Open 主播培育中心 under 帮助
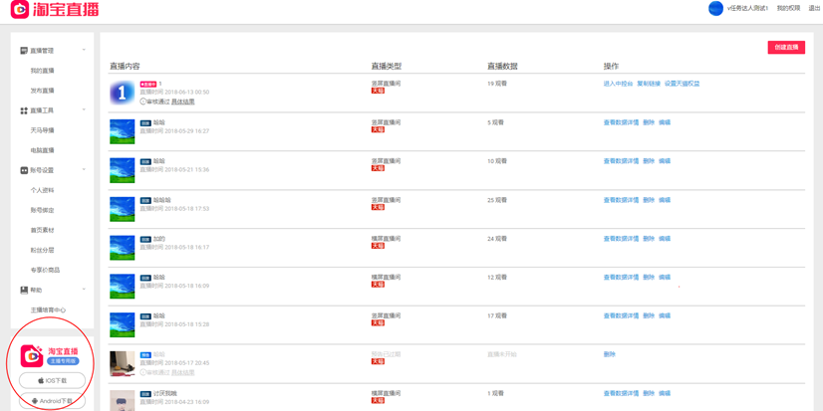Screen dimensions: 823x411 click(48, 309)
